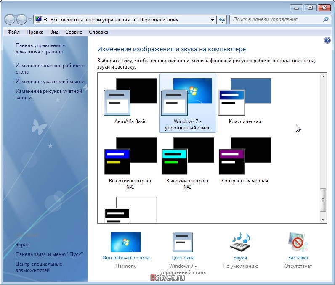
Task: Click the По умолчанию sounds text
Action: 240,266
